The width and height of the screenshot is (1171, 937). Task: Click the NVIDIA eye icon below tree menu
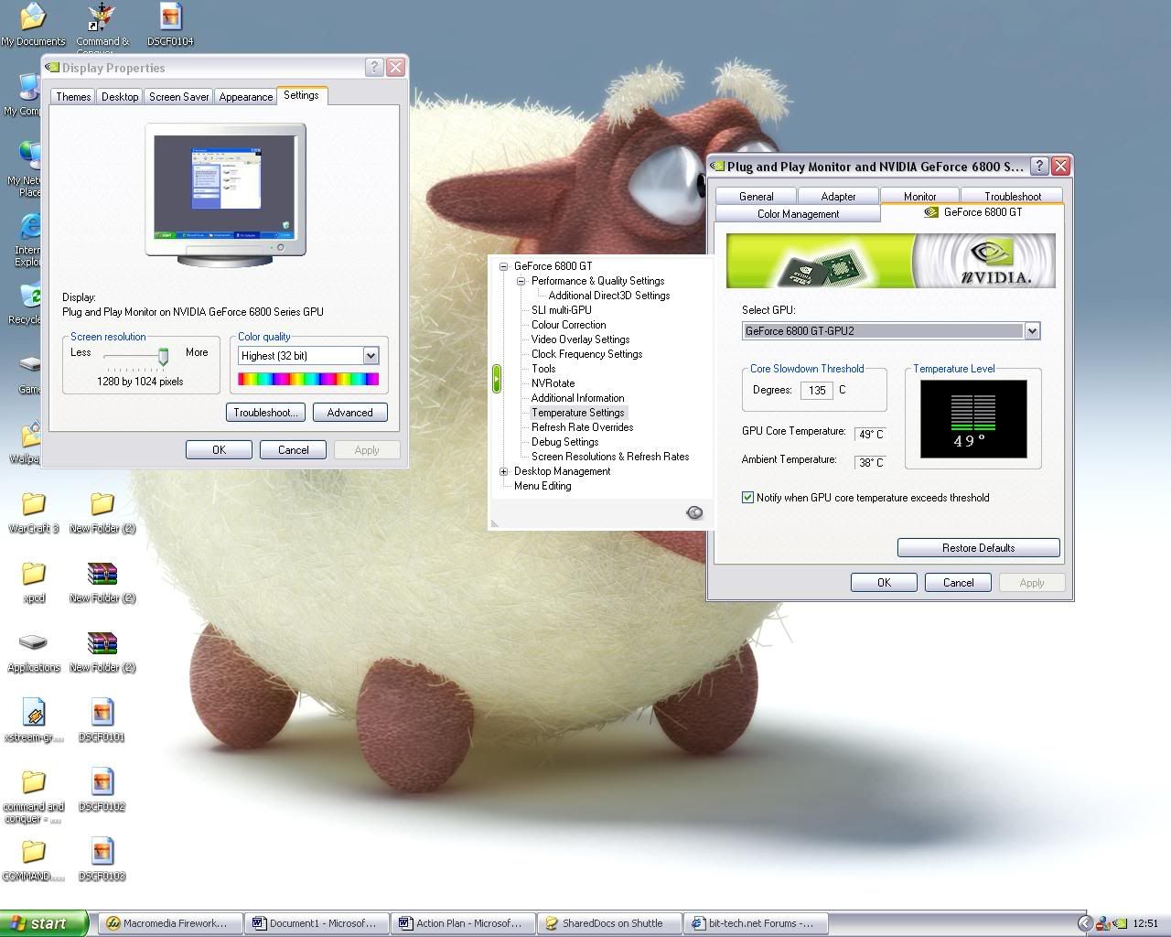click(694, 512)
